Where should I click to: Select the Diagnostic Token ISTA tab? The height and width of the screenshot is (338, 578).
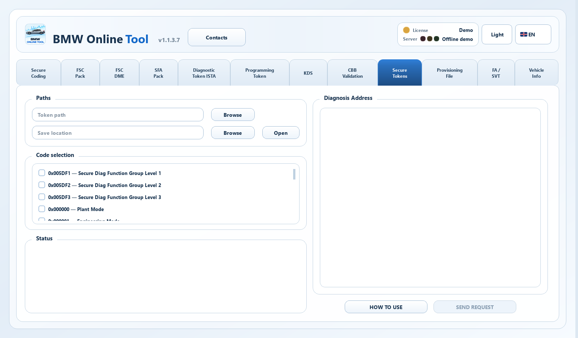204,73
